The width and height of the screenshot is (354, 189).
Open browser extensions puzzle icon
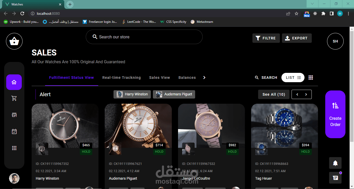coord(323,13)
